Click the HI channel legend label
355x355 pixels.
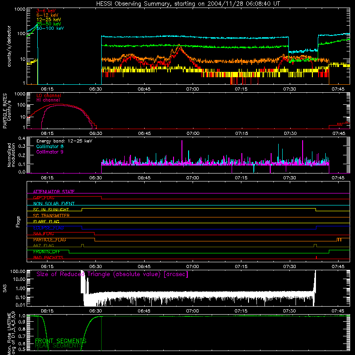click(48, 100)
